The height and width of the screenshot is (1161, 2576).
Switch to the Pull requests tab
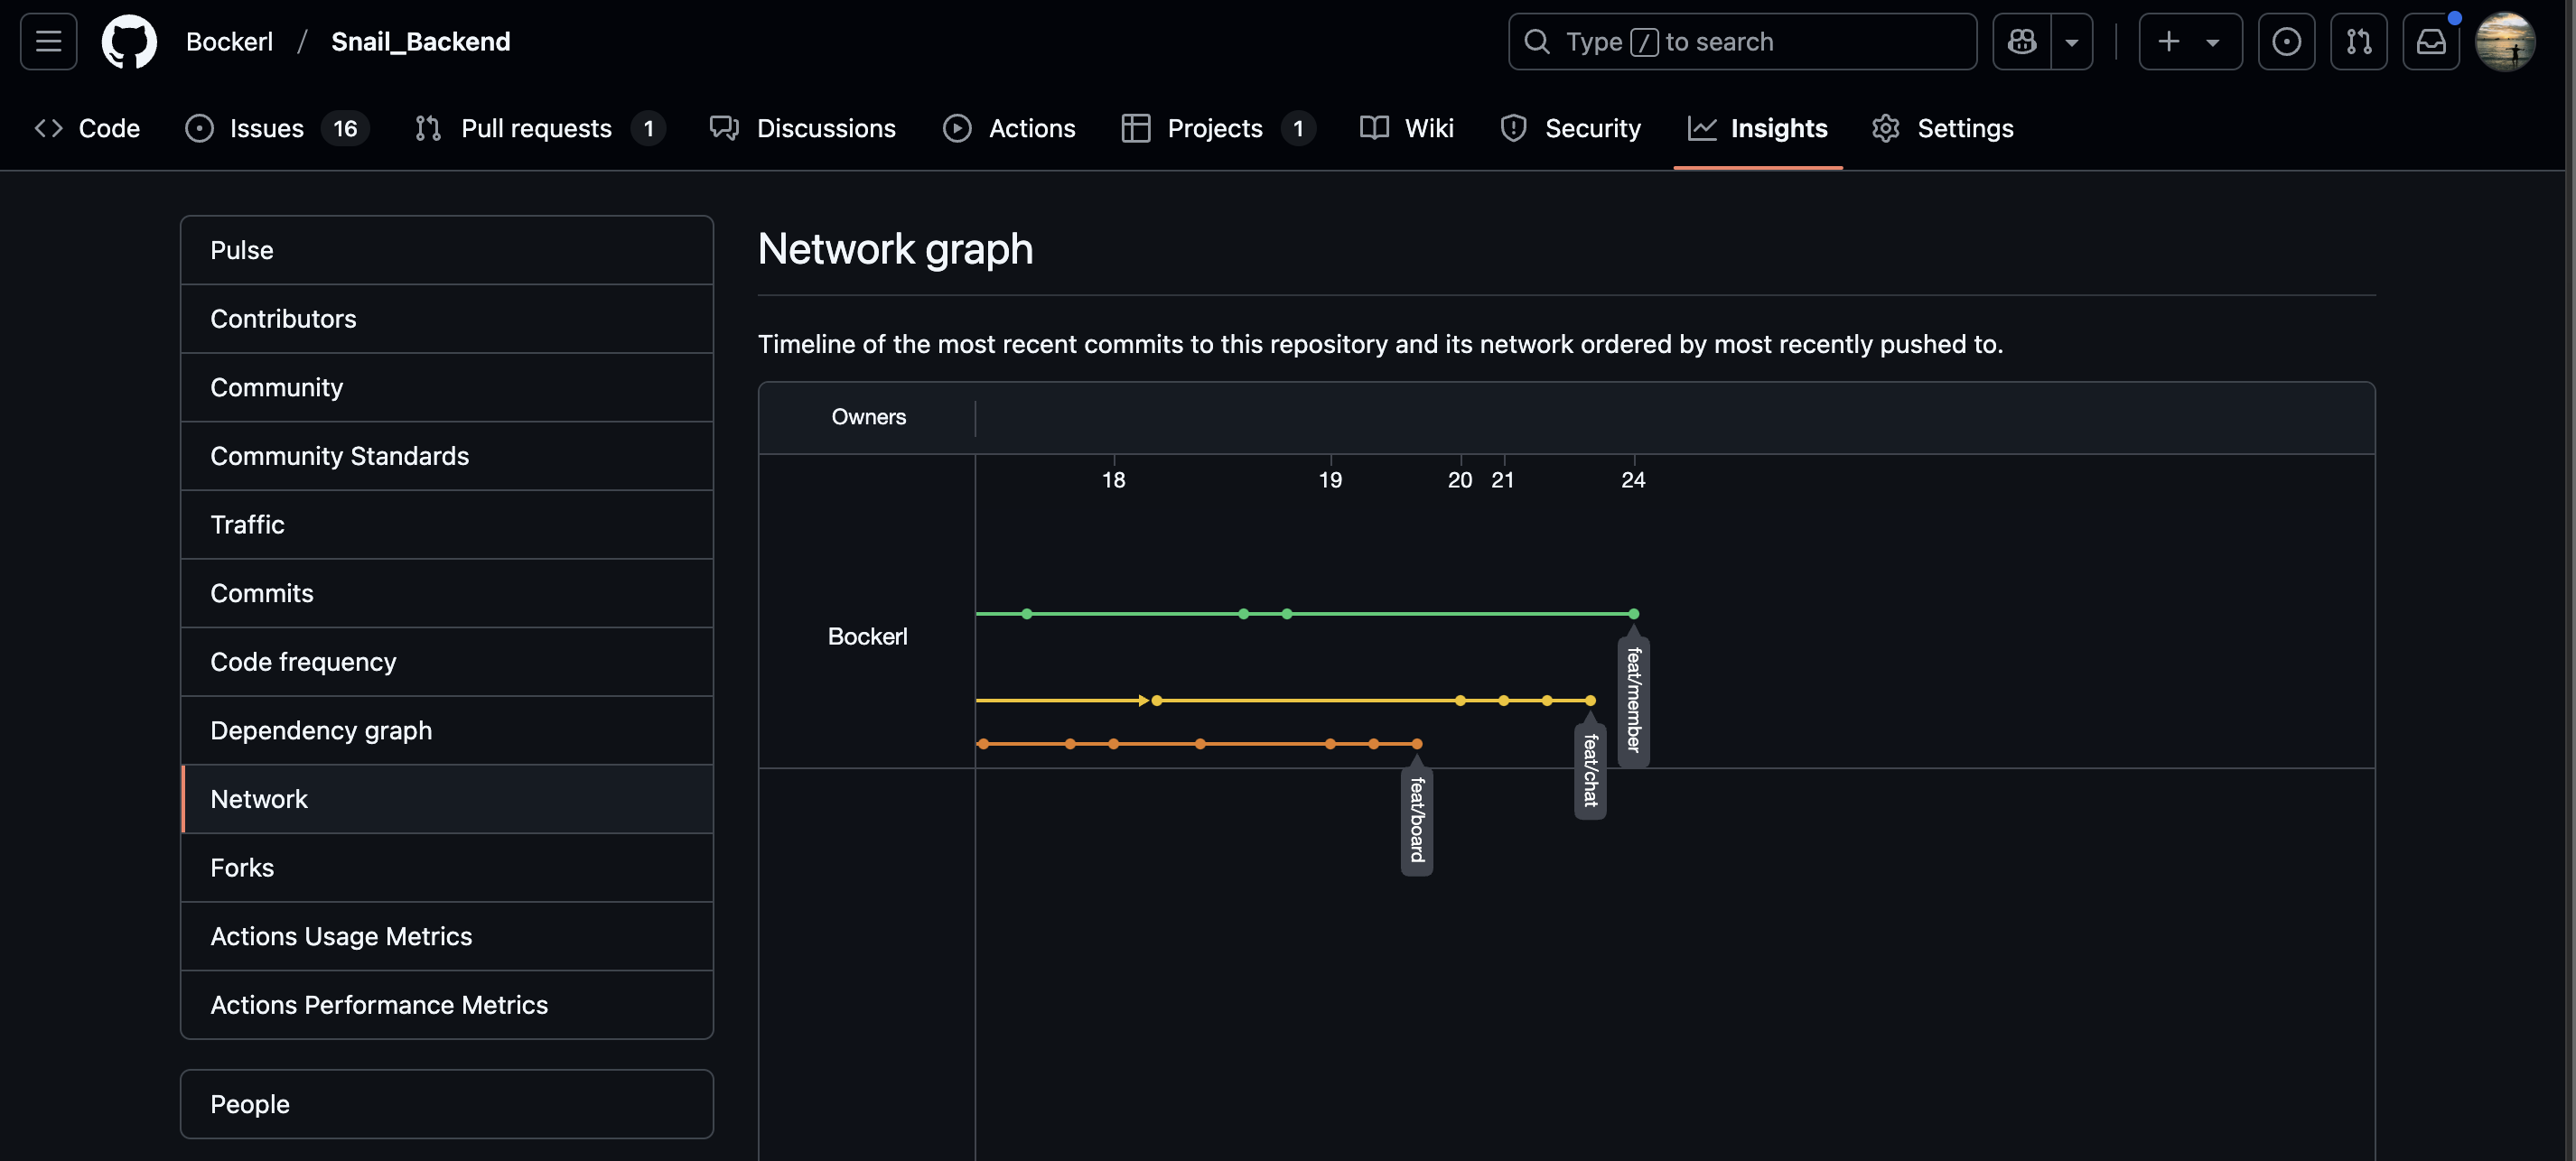tap(537, 129)
